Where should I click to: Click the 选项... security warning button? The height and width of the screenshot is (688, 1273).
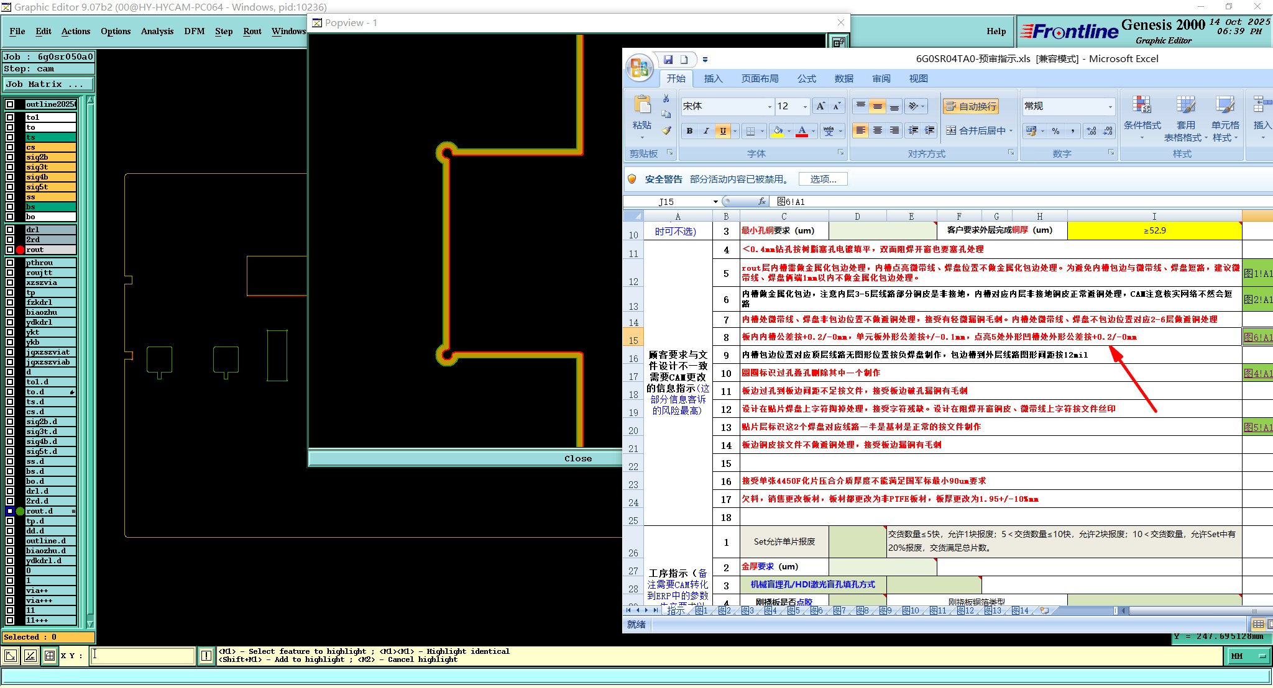(x=823, y=179)
